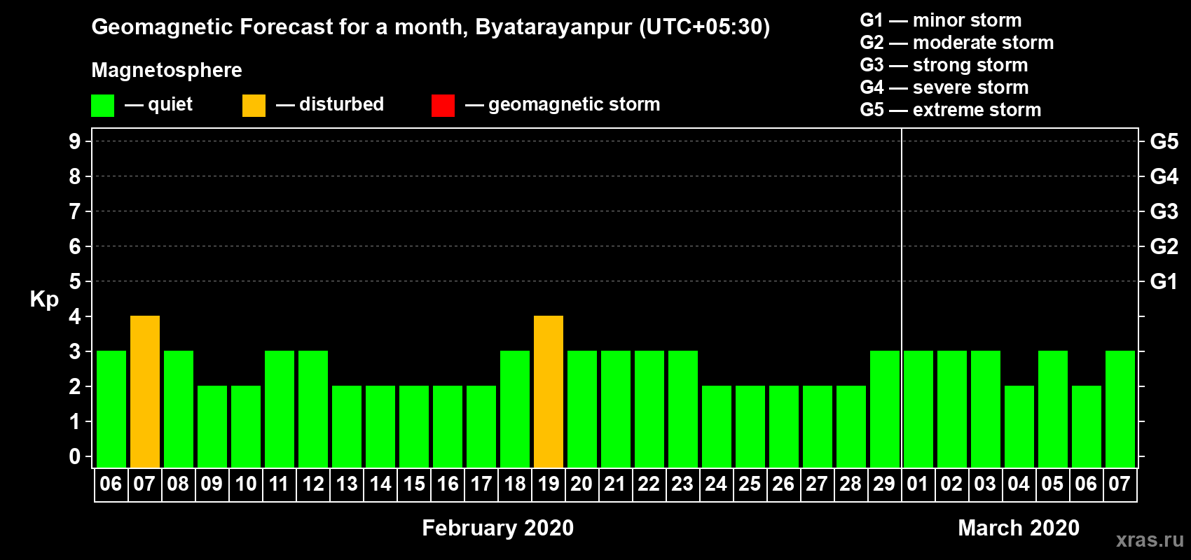Select the green bar for February 29
This screenshot has width=1191, height=560.
point(885,409)
